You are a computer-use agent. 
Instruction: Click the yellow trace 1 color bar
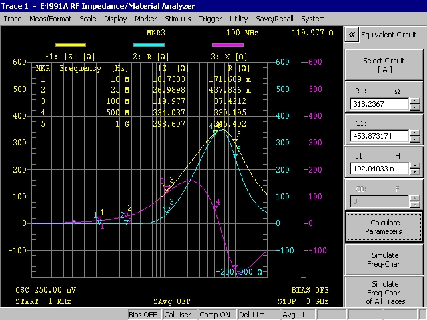coord(71,45)
